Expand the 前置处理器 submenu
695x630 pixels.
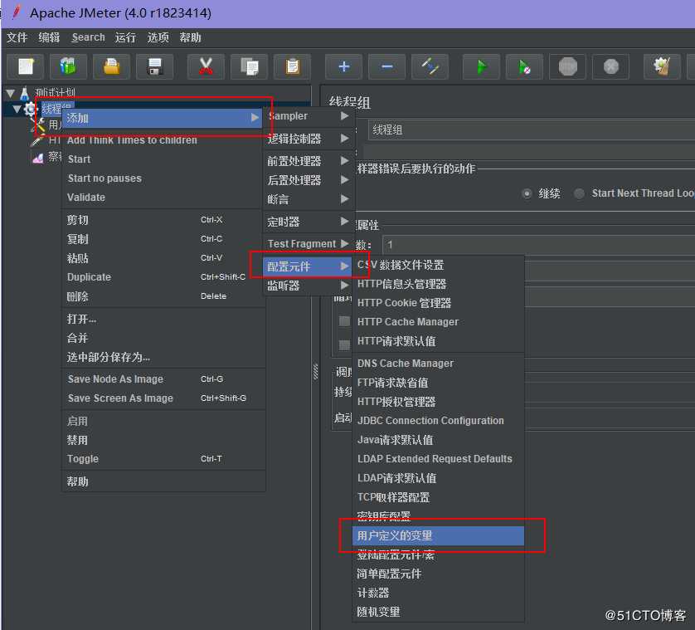pos(309,160)
